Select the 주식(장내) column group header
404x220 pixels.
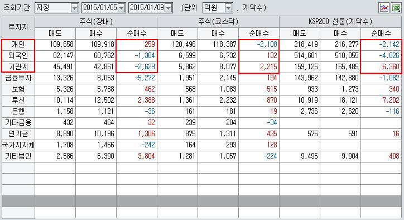[x=96, y=22]
